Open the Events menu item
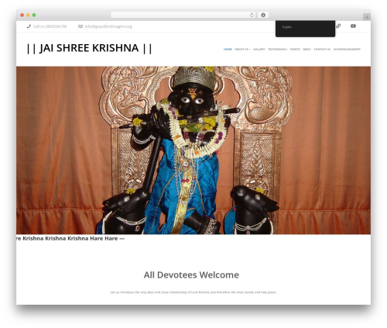This screenshot has height=328, width=387. pos(295,50)
